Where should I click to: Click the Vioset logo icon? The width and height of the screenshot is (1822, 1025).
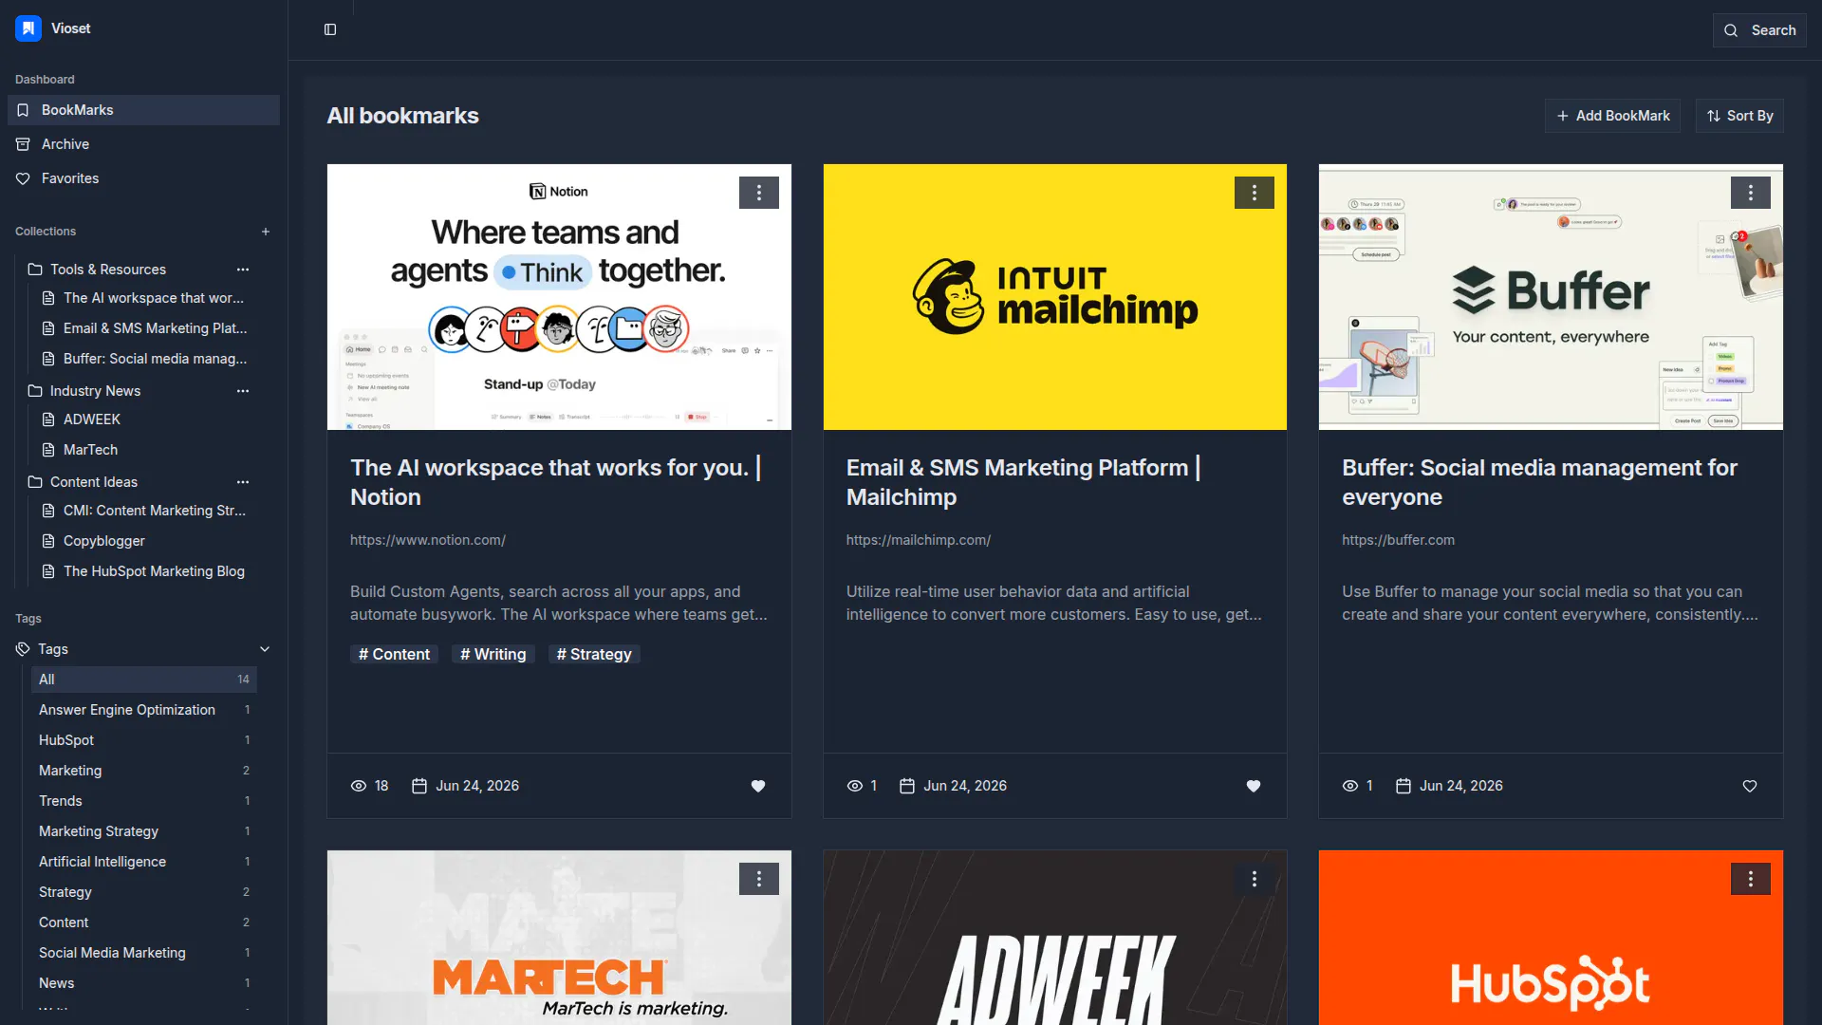[28, 28]
